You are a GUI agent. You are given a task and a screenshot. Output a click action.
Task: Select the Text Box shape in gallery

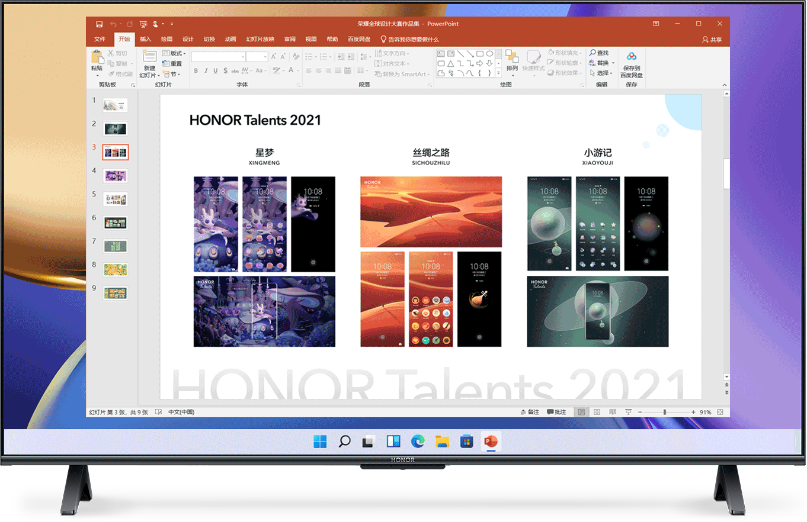click(441, 53)
